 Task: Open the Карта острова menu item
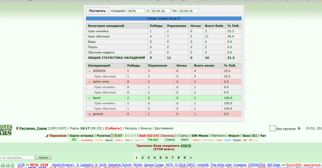[82, 136]
